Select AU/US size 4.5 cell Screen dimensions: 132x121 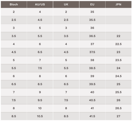(x=40, y=20)
